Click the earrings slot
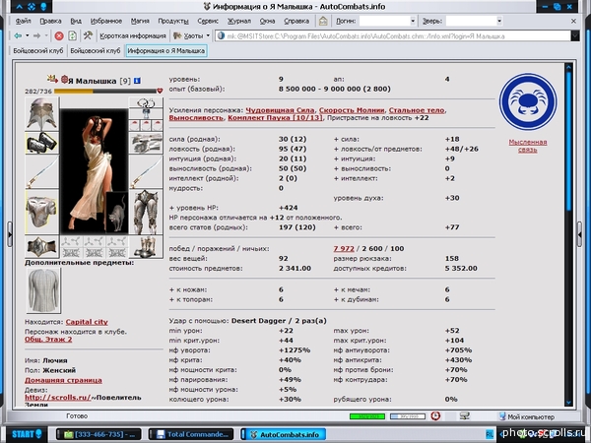 click(x=146, y=102)
